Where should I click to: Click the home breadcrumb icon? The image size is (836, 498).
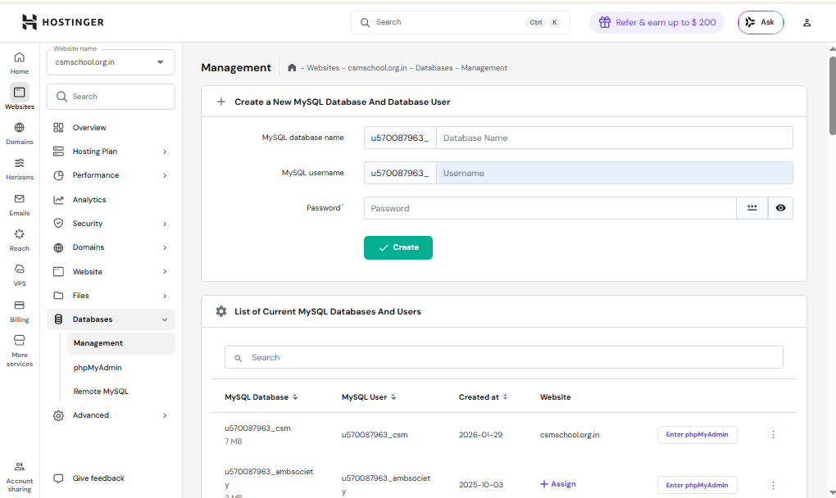tap(292, 68)
